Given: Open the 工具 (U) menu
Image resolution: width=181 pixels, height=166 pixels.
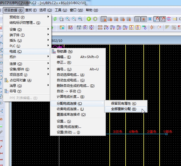Looking at the screenshot, I should click(61, 10).
